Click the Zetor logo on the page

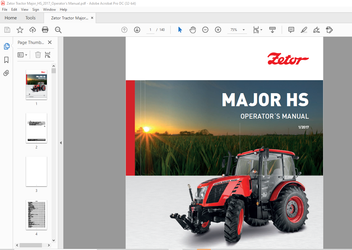tap(288, 59)
